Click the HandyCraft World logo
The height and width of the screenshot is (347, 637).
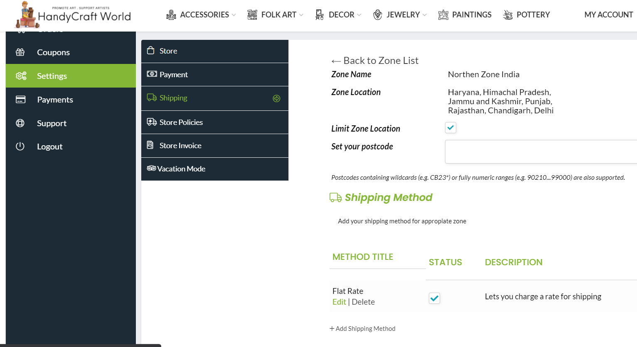(73, 15)
